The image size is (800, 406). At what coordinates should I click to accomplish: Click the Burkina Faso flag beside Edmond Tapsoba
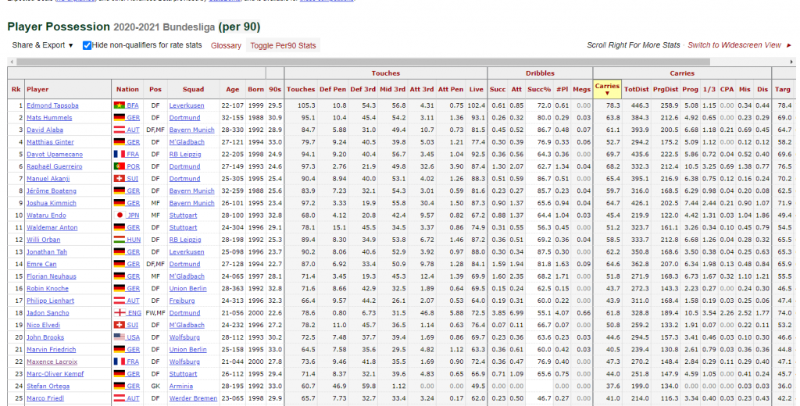click(x=120, y=105)
